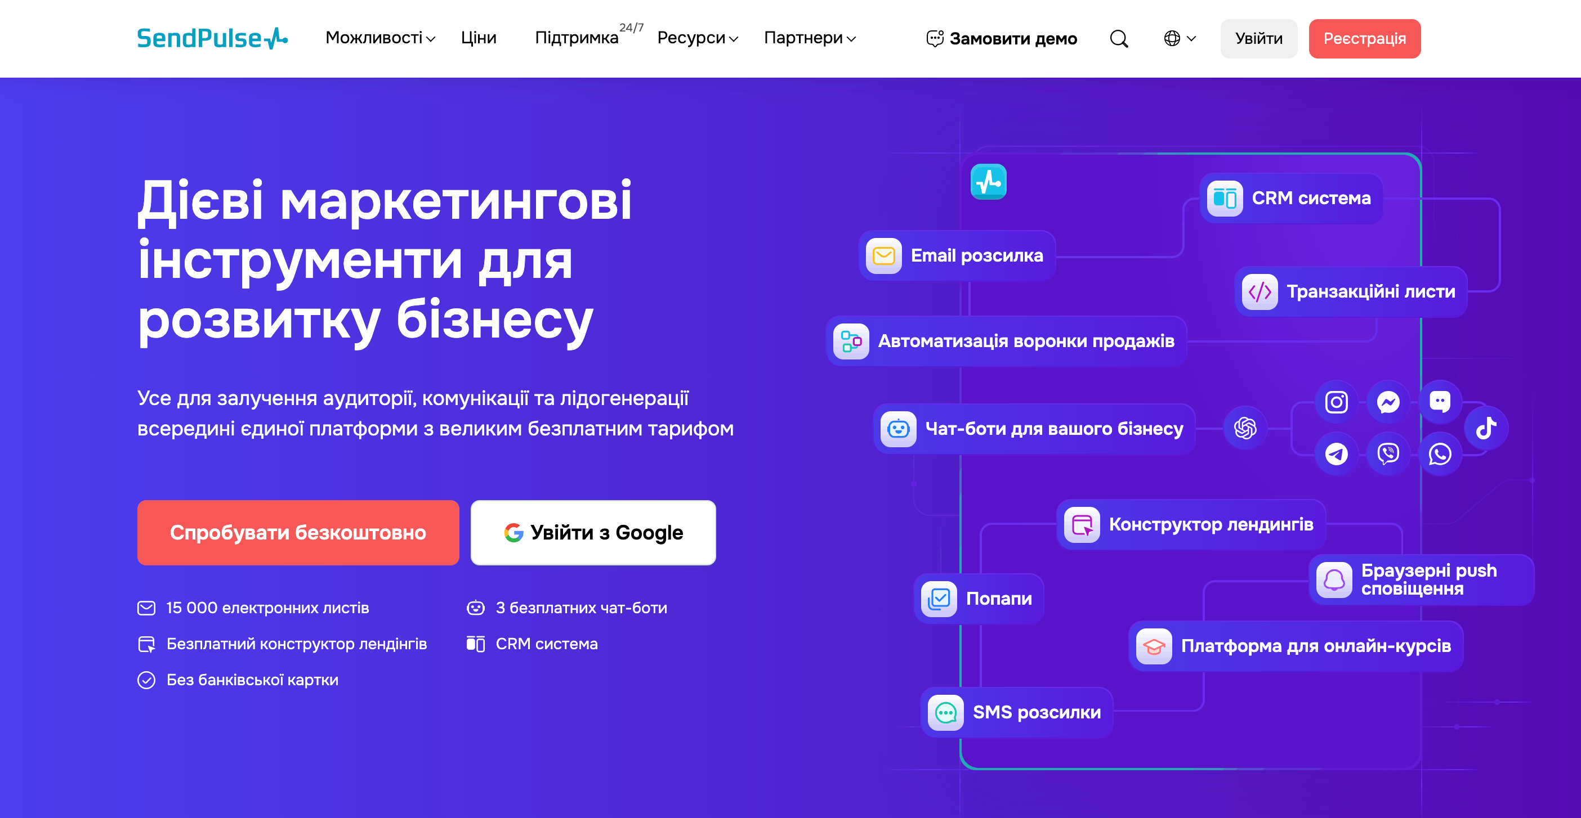Click the Спробувати безкоштовно button
This screenshot has width=1581, height=818.
pyautogui.click(x=298, y=532)
